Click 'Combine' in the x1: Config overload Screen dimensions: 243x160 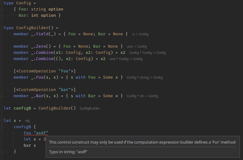(45, 53)
